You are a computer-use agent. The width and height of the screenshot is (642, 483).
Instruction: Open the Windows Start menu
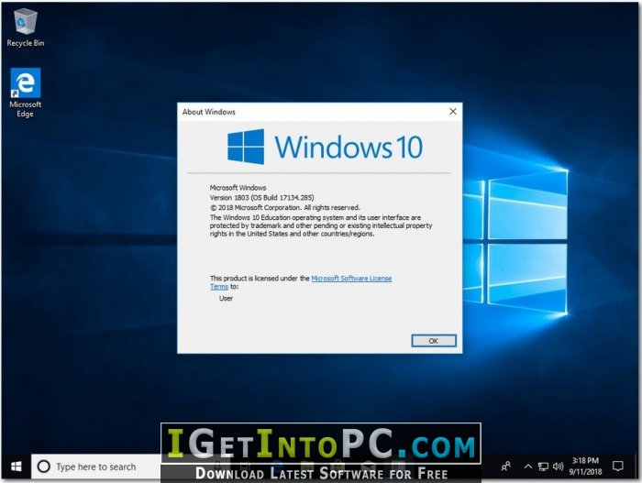tap(17, 467)
